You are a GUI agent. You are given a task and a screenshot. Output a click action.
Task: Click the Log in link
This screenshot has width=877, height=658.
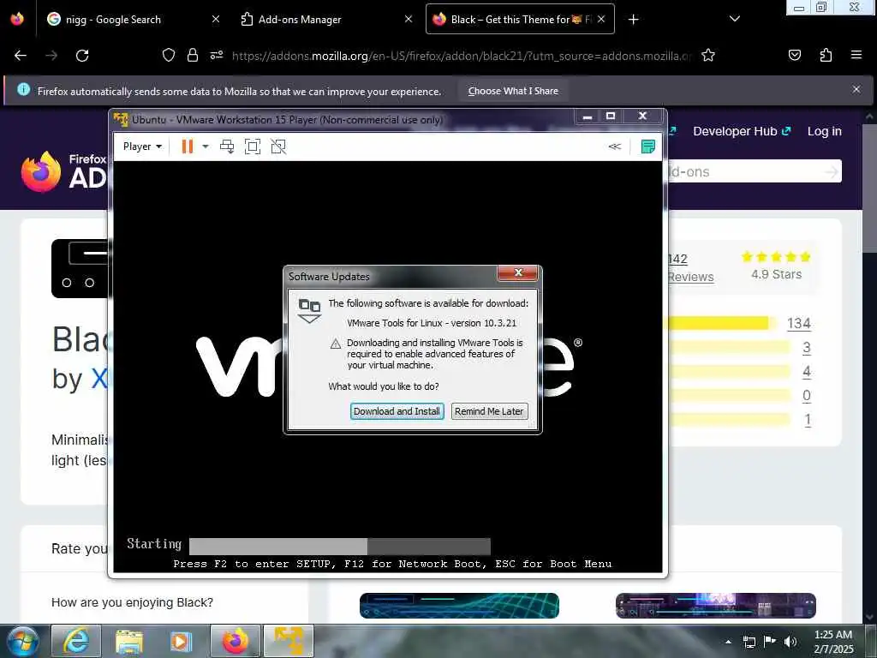(x=825, y=131)
